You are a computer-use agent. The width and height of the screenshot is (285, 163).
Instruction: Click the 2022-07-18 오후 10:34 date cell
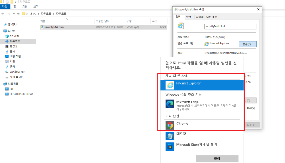pyautogui.click(x=109, y=28)
